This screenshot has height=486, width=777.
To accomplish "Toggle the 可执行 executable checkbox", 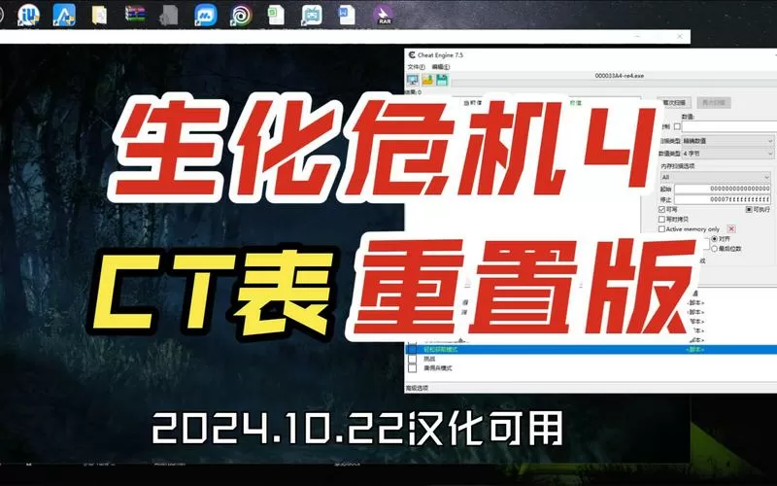I will click(x=749, y=209).
